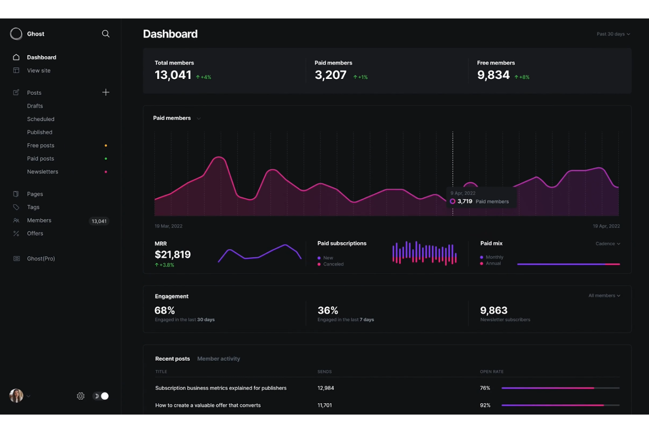
Task: Open the All members dropdown
Action: click(x=604, y=296)
